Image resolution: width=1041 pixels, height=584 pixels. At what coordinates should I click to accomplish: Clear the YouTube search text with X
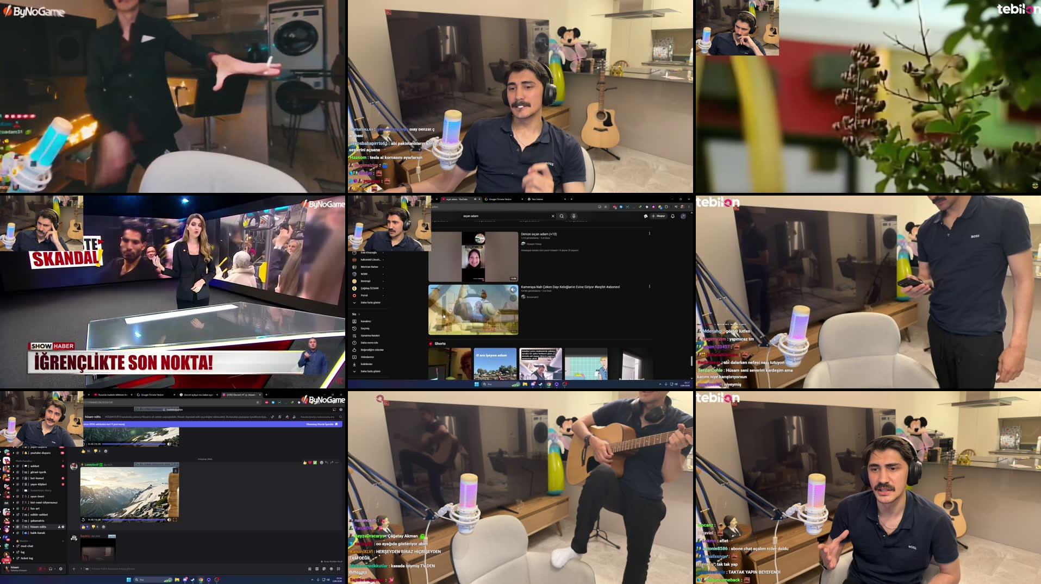(x=553, y=216)
